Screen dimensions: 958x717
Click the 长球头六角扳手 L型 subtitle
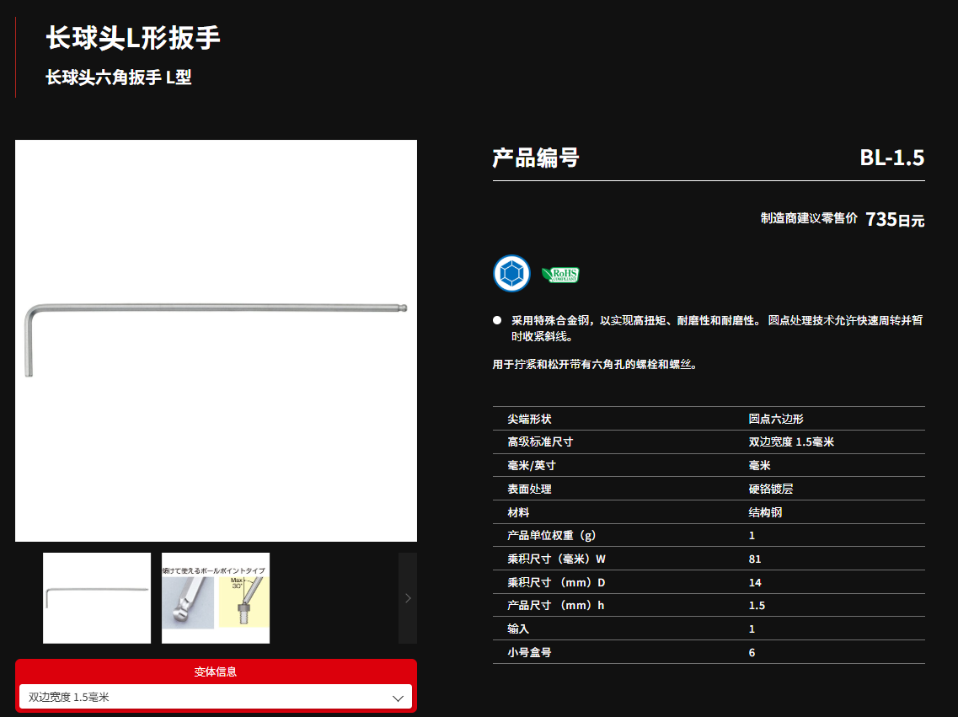(x=119, y=78)
